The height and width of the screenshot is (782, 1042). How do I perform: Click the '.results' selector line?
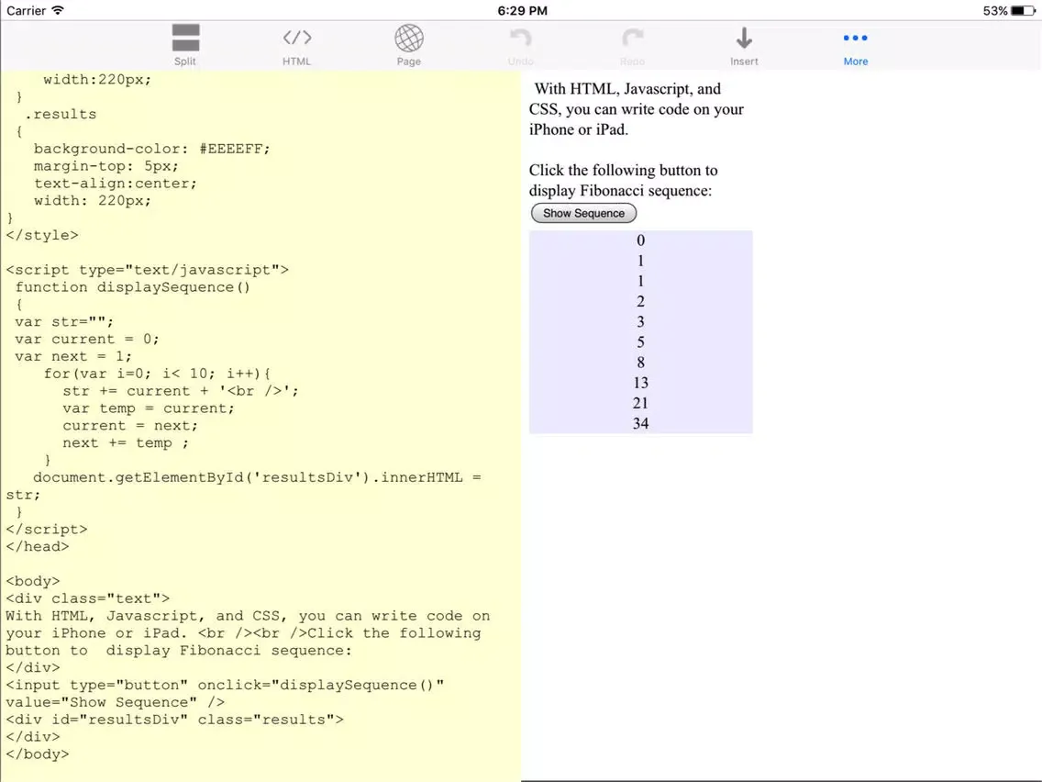(x=61, y=115)
